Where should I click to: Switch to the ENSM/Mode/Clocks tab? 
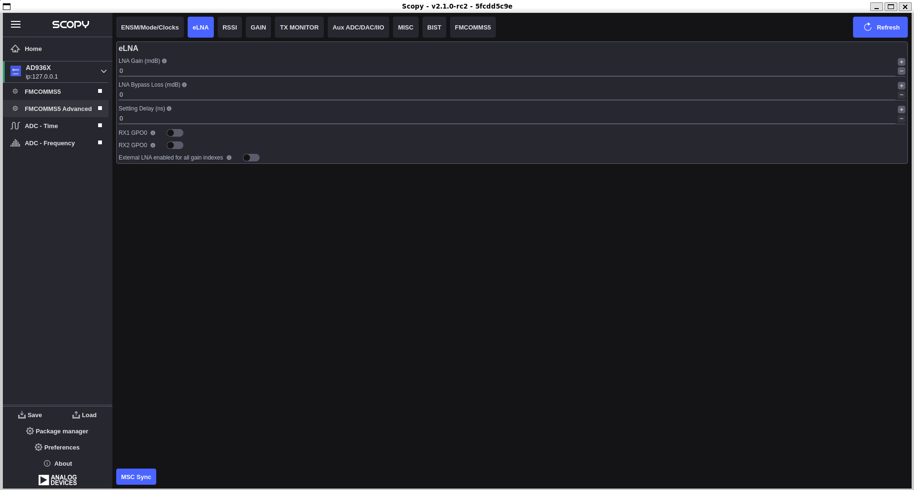(x=150, y=27)
